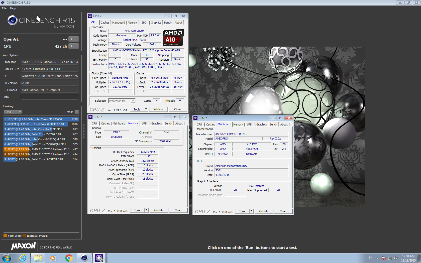This screenshot has width=421, height=263.
Task: Click motherboard model A88X-PRO
Action: [238, 139]
